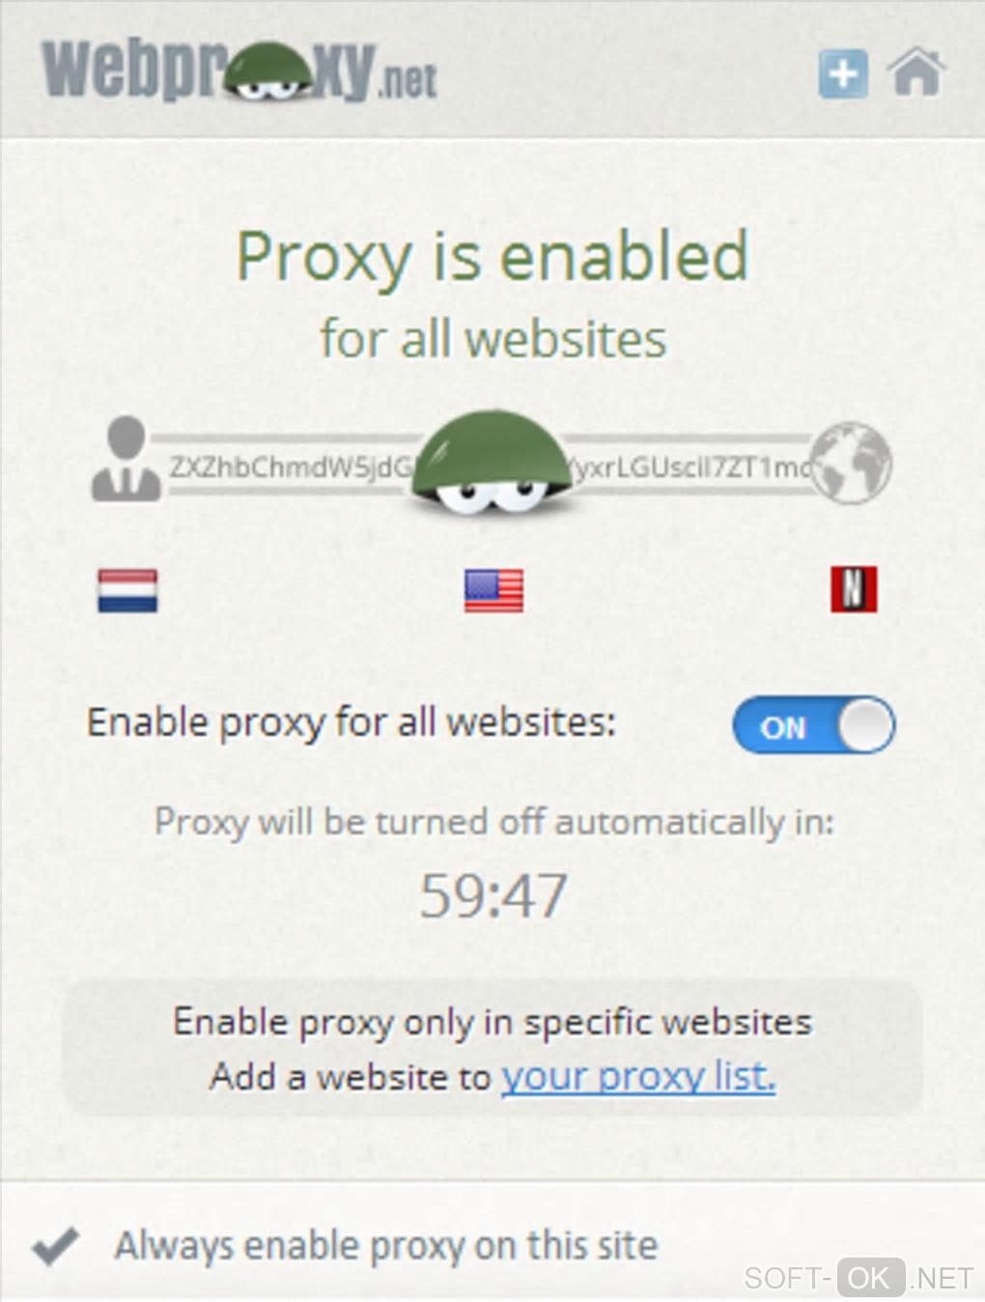This screenshot has width=985, height=1302.
Task: Click the 59:47 countdown timer
Action: [493, 895]
